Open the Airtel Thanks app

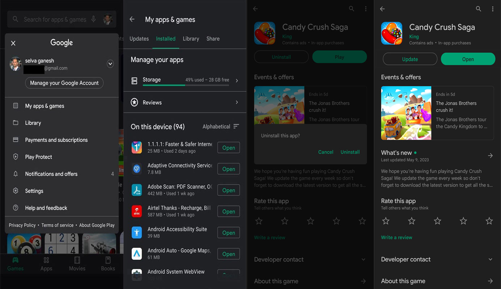tap(229, 212)
